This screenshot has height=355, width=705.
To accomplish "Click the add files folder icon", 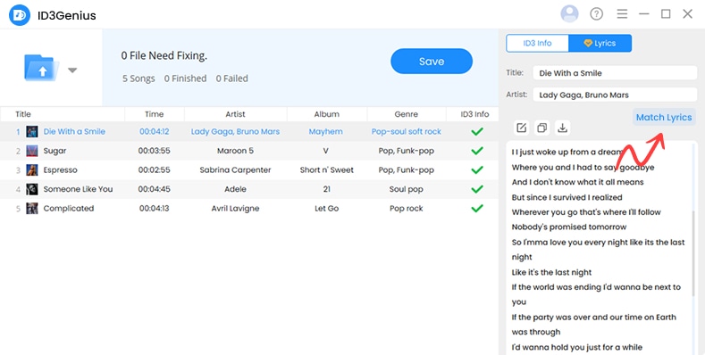I will pos(41,68).
